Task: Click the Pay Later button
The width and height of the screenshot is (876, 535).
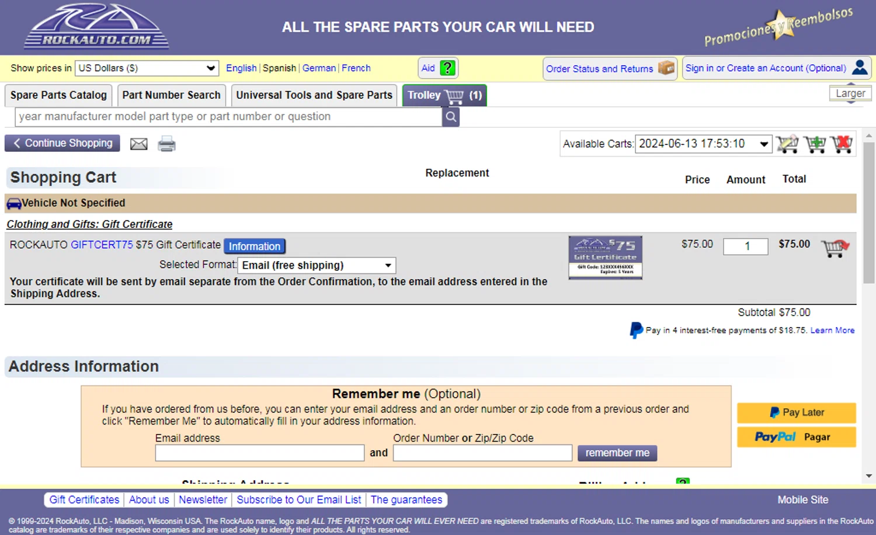Action: pos(797,413)
